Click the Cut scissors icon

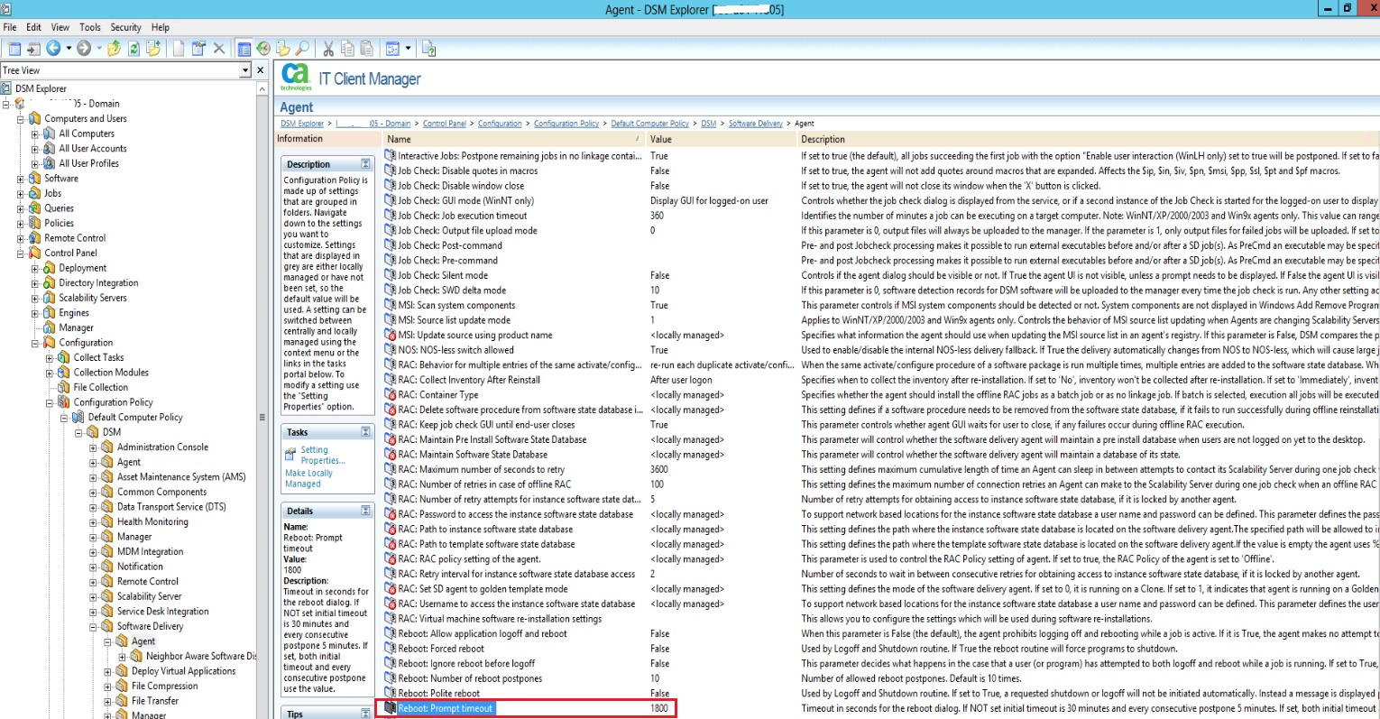(328, 49)
